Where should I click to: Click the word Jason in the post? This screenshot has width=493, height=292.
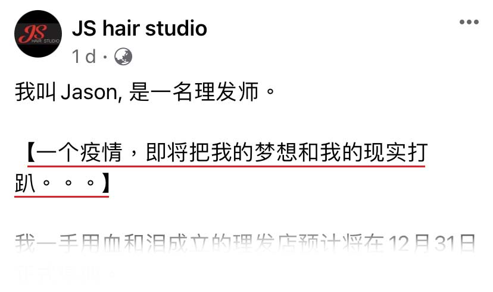click(x=89, y=93)
